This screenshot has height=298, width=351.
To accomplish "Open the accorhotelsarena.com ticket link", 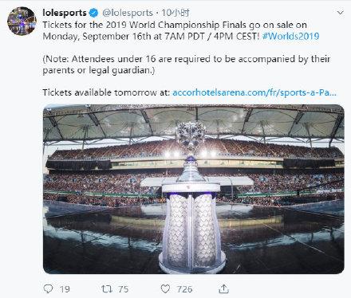I will (254, 92).
